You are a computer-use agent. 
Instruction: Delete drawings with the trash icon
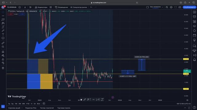(x=3, y=68)
